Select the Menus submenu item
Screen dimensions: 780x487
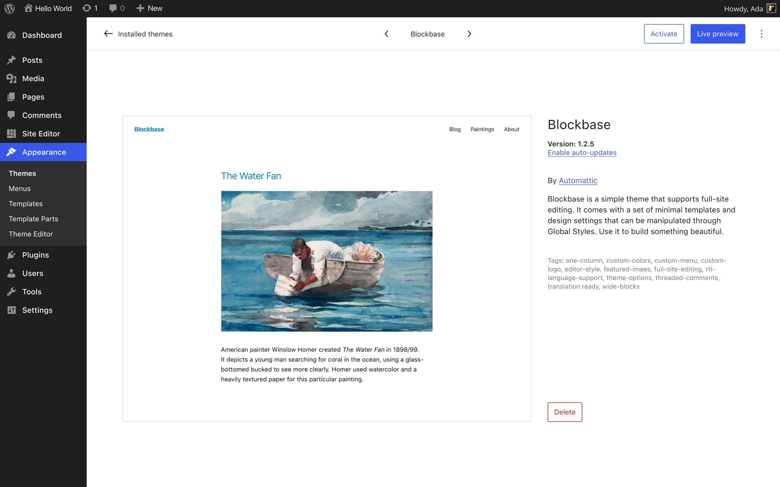(x=20, y=188)
